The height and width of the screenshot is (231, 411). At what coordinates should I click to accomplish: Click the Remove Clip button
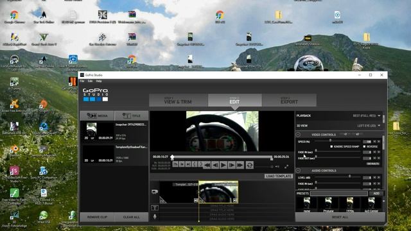(97, 217)
